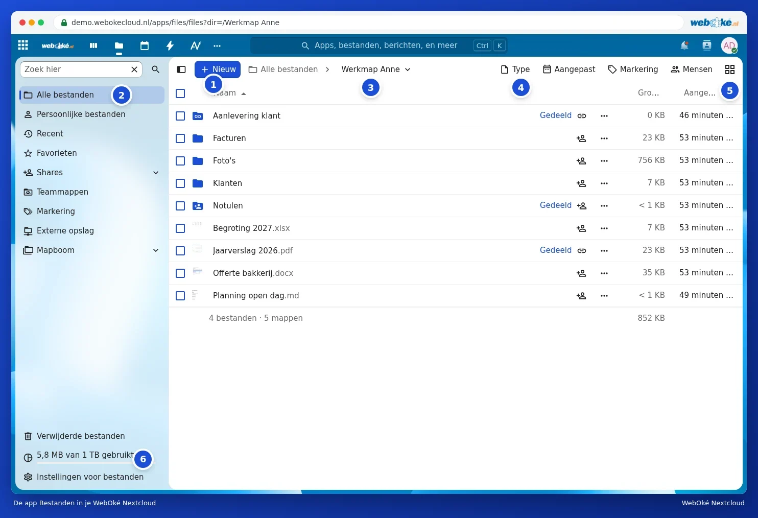Select checkbox for Aanlevering klant
Viewport: 758px width, 518px height.
point(180,116)
